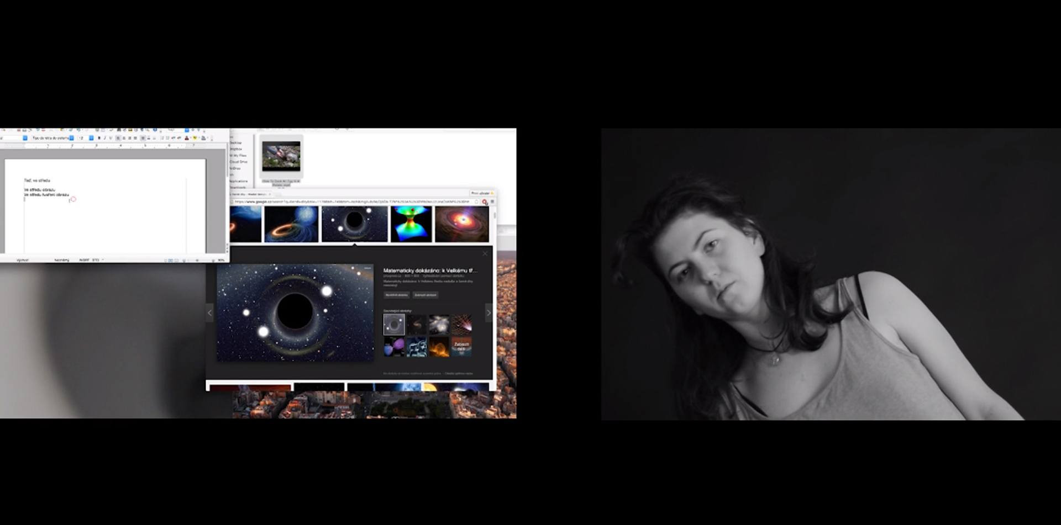The height and width of the screenshot is (525, 1061).
Task: Open the font name dropdown in Writer
Action: (71, 138)
